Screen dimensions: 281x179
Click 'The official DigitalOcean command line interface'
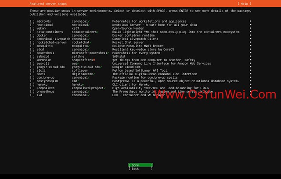155,74
